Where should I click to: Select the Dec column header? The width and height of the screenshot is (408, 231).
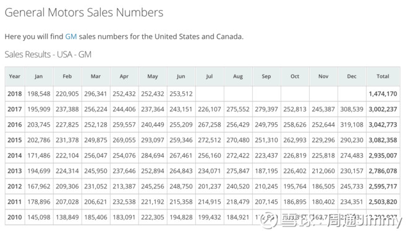352,77
